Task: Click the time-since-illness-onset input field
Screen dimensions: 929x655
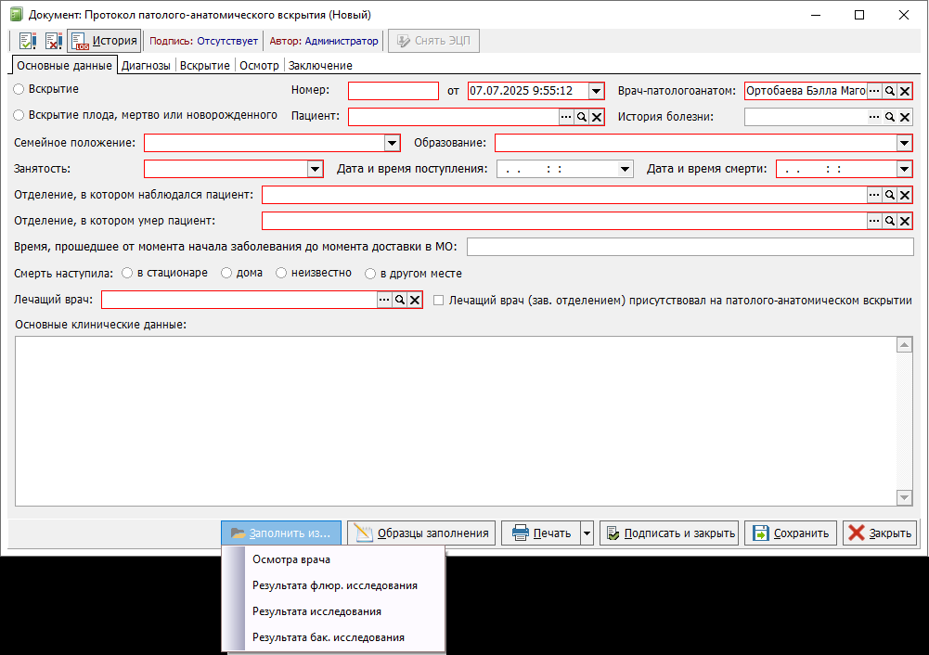Action: (x=690, y=247)
